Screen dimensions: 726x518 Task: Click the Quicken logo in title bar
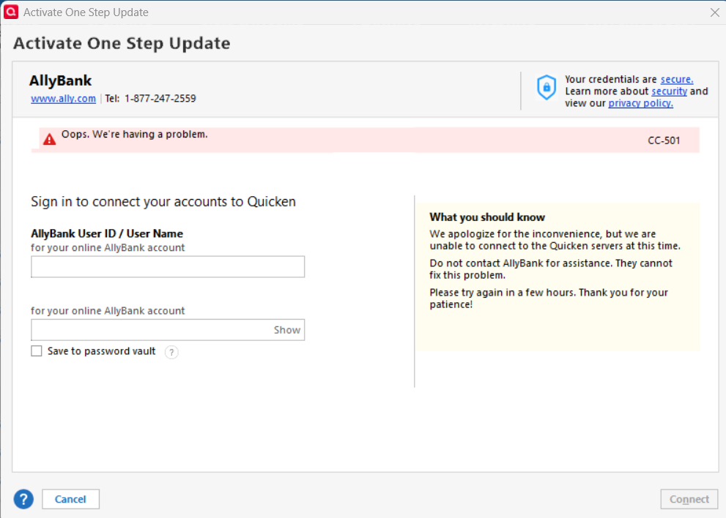point(11,12)
